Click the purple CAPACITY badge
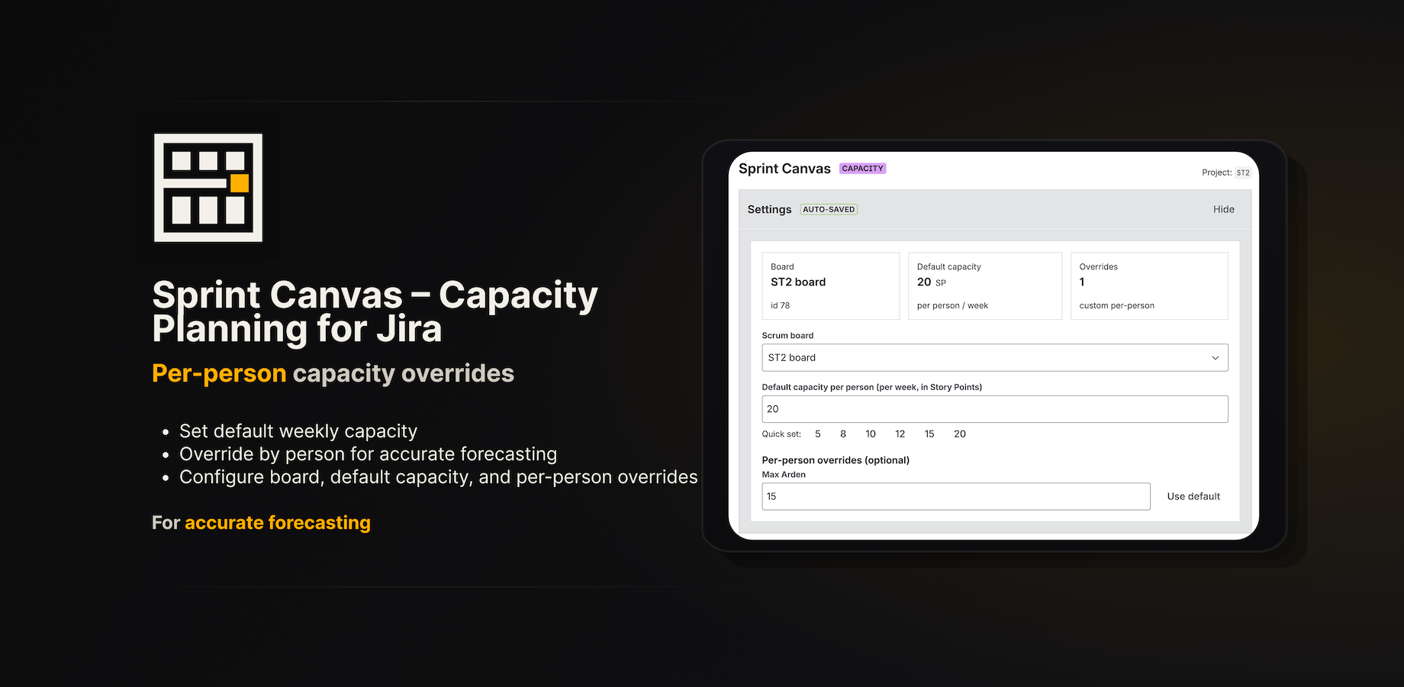Viewport: 1404px width, 687px height. pyautogui.click(x=862, y=168)
